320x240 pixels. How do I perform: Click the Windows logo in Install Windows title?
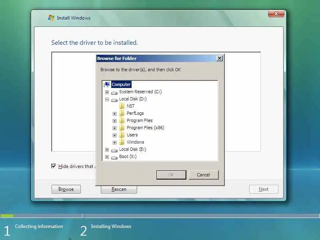51,18
